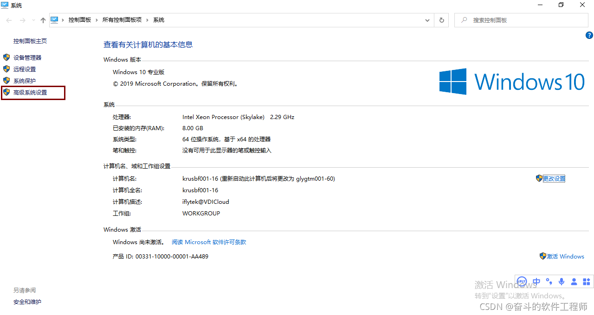Click shield icon beside 激活 Windows link
This screenshot has width=594, height=315.
[543, 256]
